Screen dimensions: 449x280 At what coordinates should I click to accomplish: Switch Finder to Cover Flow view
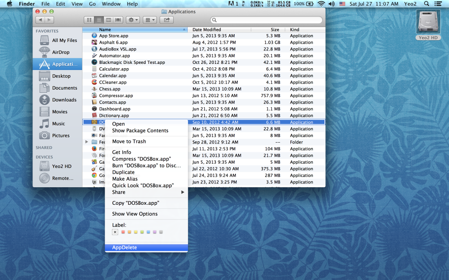click(x=118, y=20)
